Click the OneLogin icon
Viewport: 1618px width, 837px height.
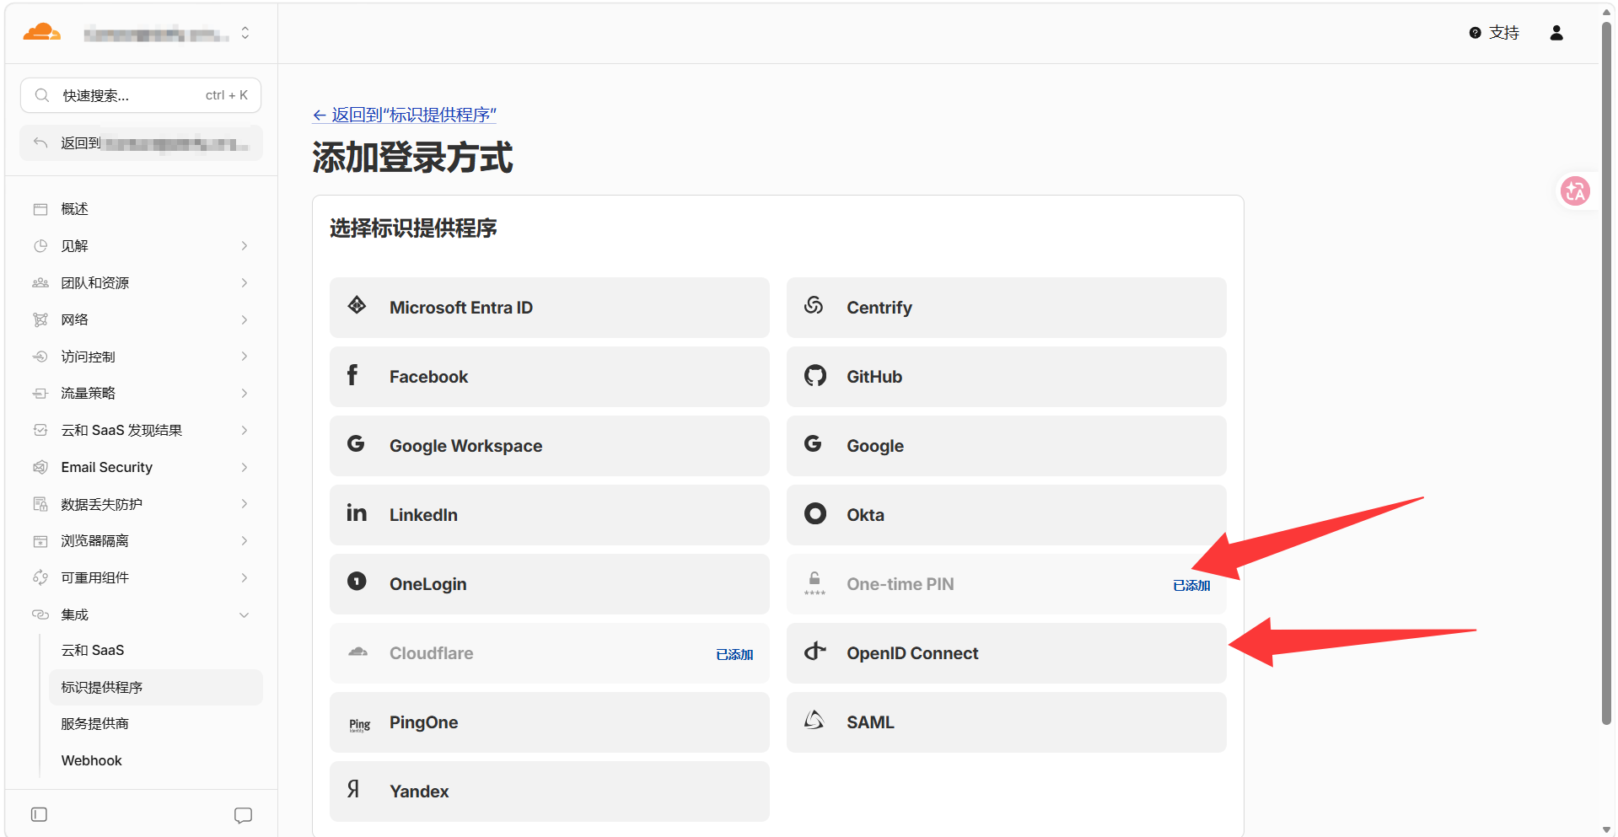click(x=357, y=582)
